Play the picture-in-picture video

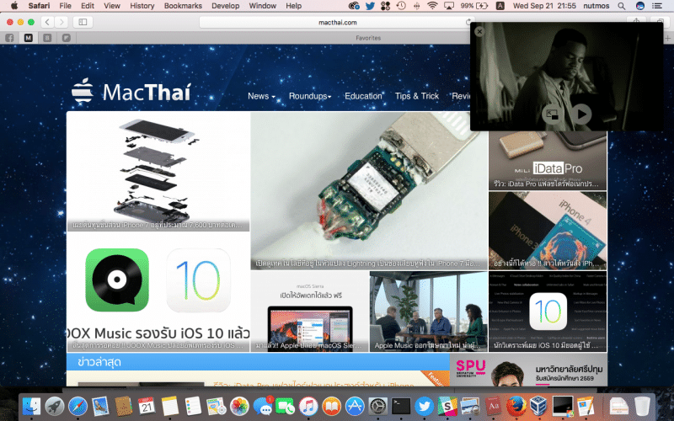(581, 115)
